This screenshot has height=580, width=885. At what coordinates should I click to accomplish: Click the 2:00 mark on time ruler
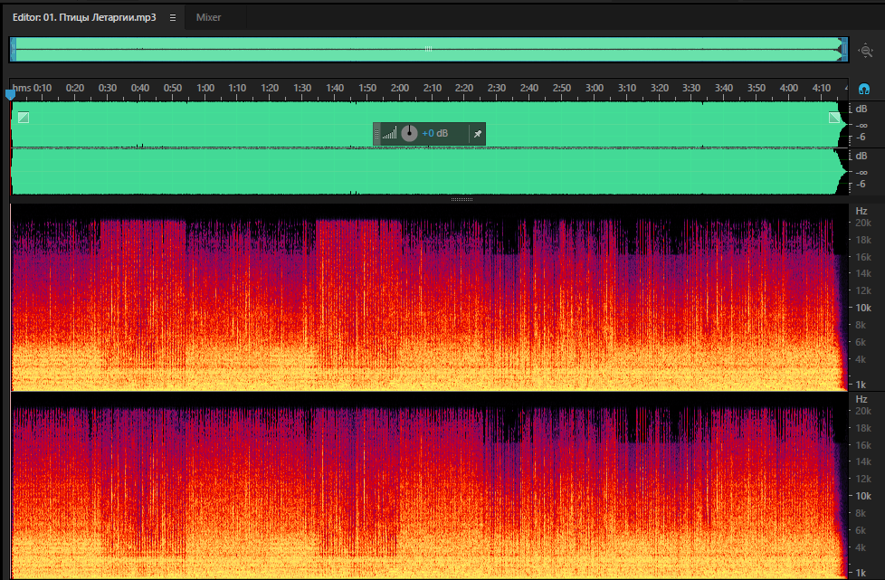tap(400, 88)
